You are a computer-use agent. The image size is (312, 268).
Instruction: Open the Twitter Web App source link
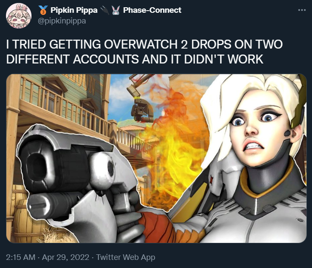[x=126, y=257]
